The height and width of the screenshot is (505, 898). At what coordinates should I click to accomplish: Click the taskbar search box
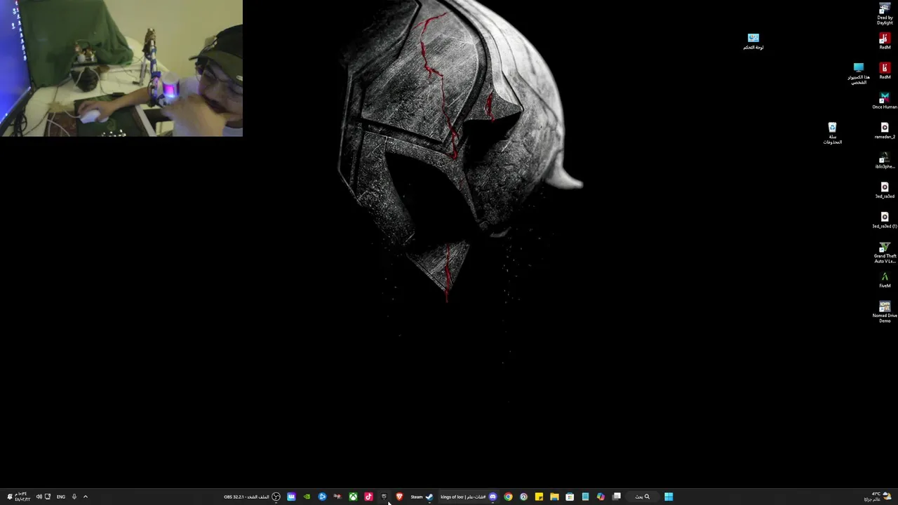point(642,497)
